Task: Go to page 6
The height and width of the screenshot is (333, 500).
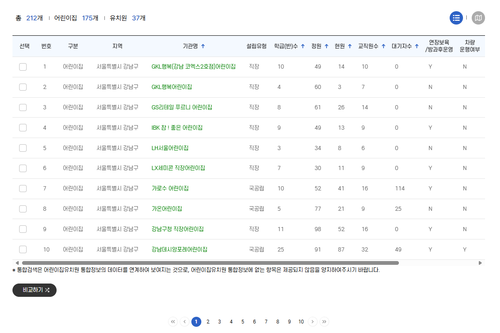Action: pos(255,321)
